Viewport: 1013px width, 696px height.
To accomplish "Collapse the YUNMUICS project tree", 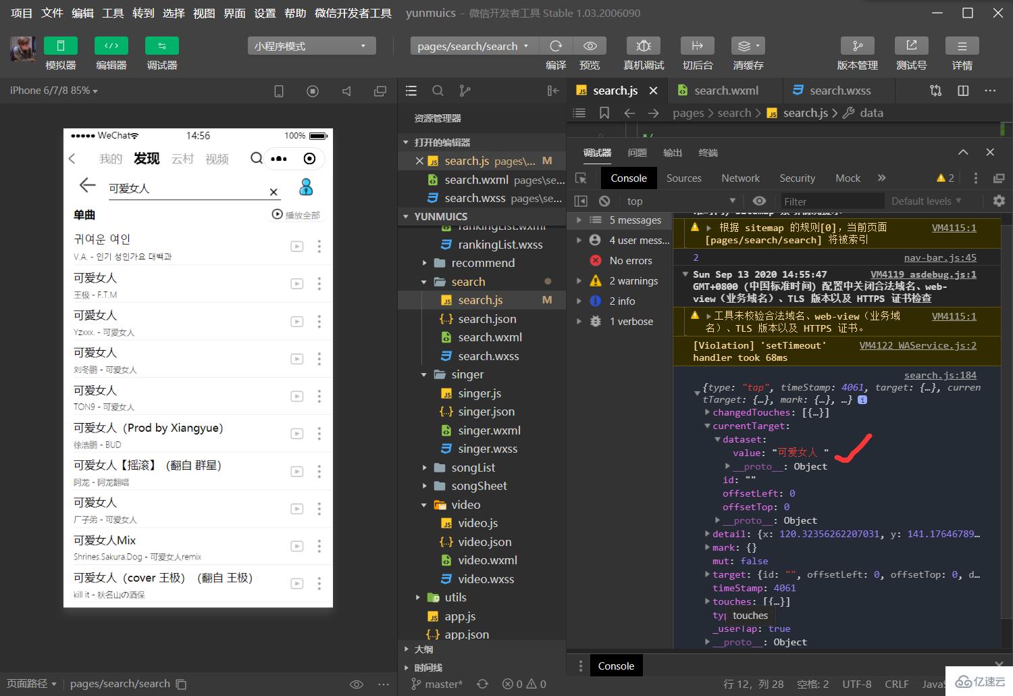I will click(x=406, y=217).
